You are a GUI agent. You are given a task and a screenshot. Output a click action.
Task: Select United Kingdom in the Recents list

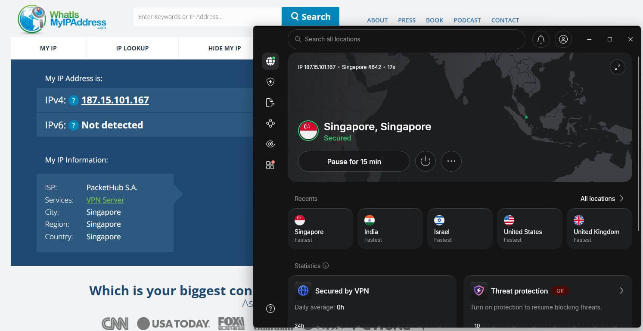tap(600, 228)
